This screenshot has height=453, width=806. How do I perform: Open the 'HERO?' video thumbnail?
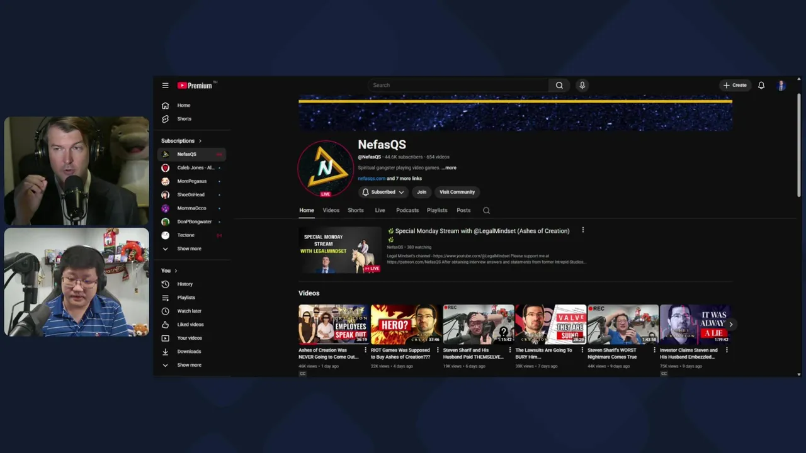(x=406, y=324)
